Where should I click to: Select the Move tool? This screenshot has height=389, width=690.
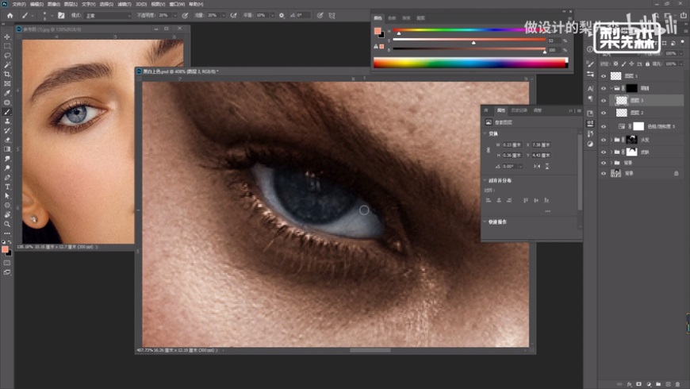(7, 37)
